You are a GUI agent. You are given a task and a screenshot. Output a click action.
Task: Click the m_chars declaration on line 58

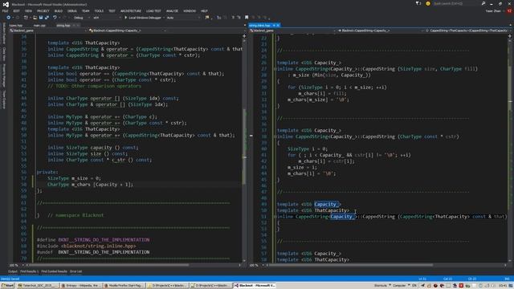pyautogui.click(x=90, y=185)
